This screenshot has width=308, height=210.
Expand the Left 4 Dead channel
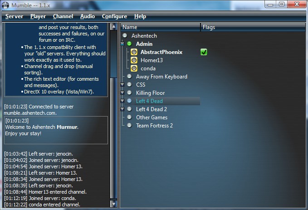(122, 101)
